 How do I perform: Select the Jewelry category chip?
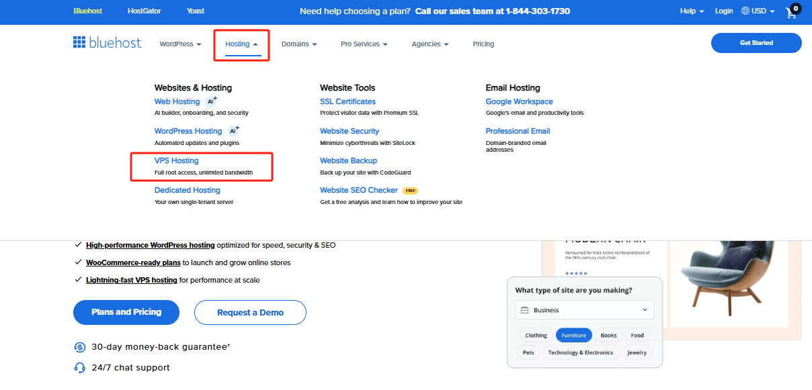coord(637,352)
